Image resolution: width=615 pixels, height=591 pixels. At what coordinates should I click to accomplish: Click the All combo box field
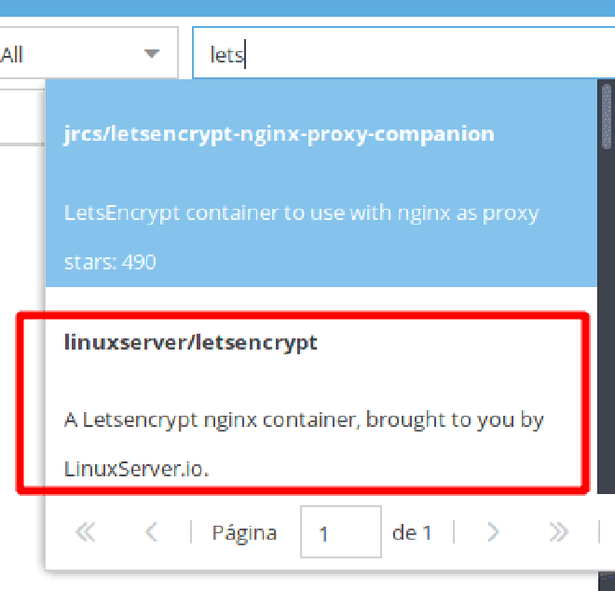[89, 53]
